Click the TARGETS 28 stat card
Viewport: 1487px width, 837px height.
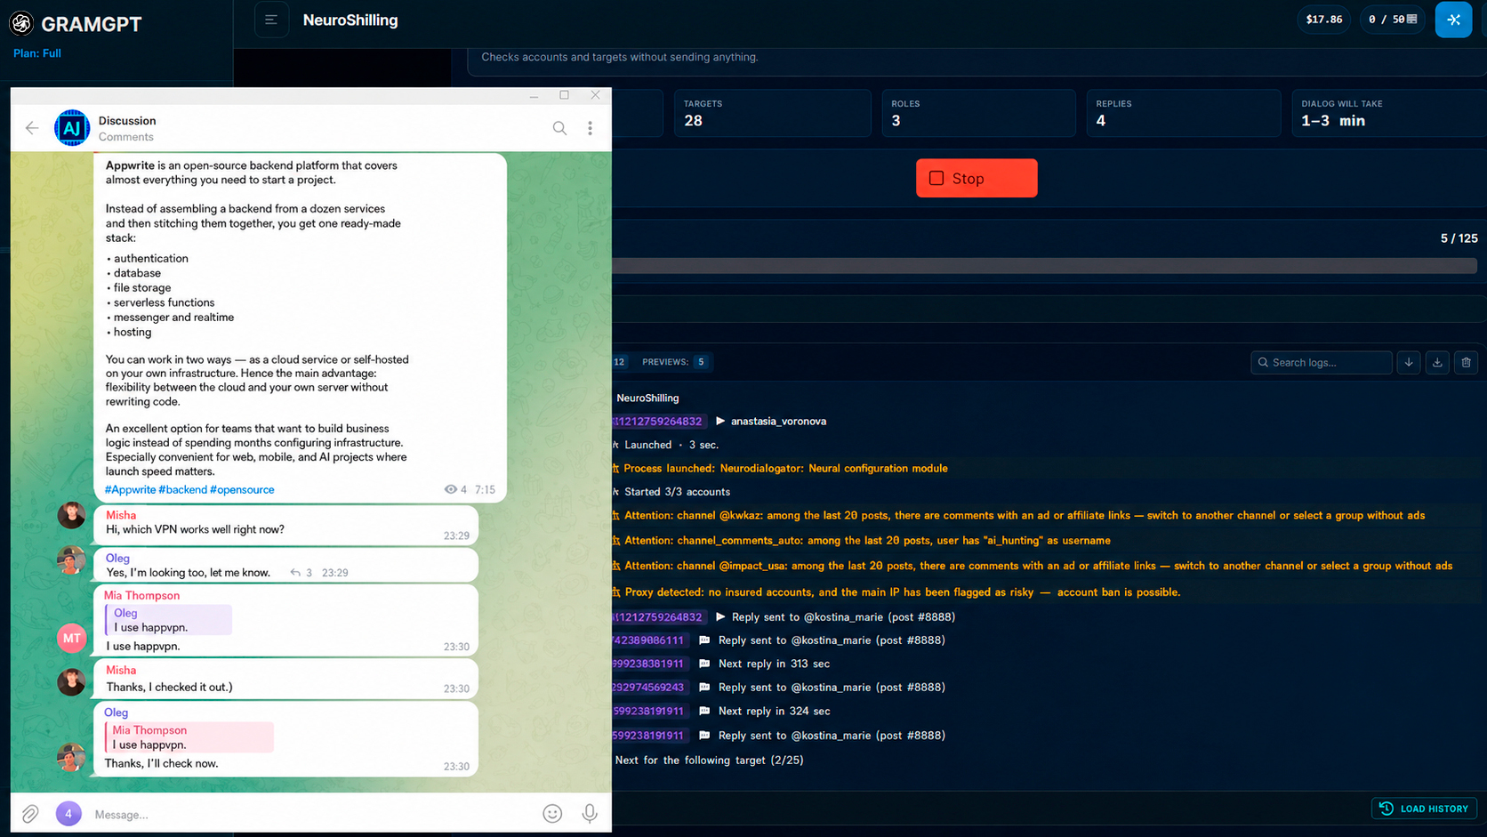tap(771, 113)
